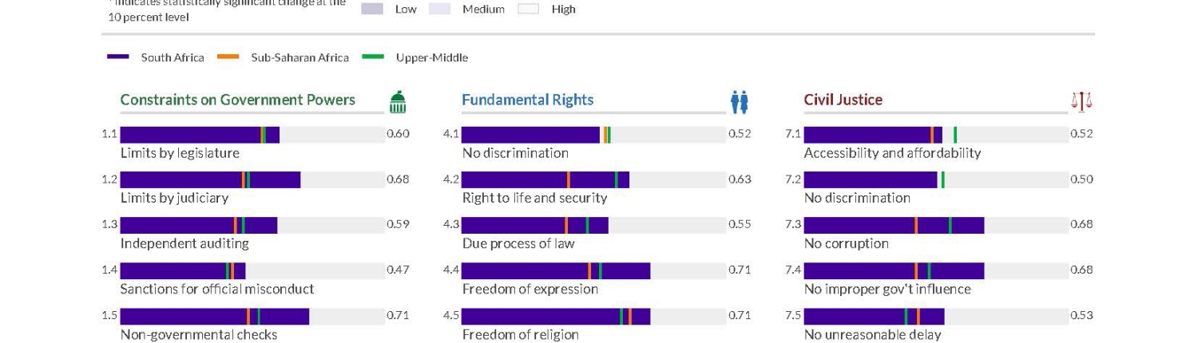Select the Right to life and security label
The height and width of the screenshot is (343, 1198).
click(534, 198)
